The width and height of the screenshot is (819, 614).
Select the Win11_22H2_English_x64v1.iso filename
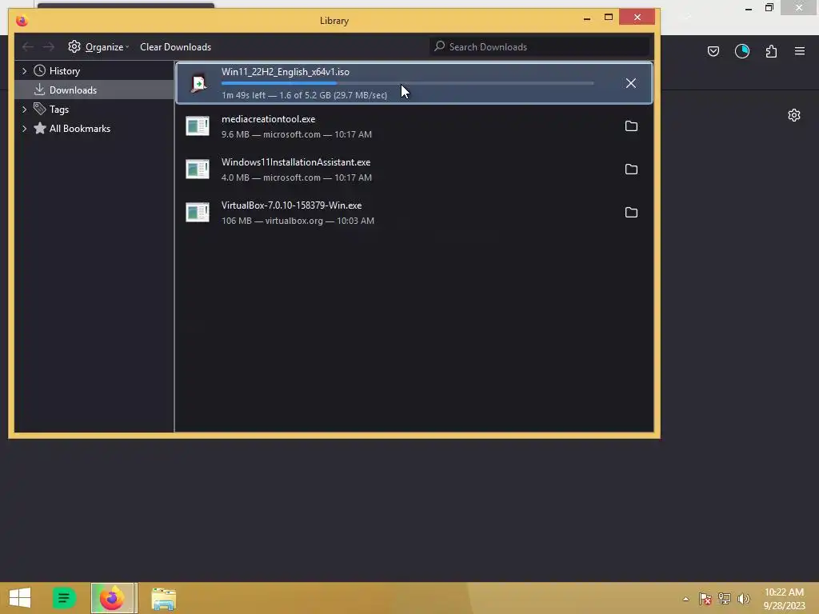click(x=286, y=72)
